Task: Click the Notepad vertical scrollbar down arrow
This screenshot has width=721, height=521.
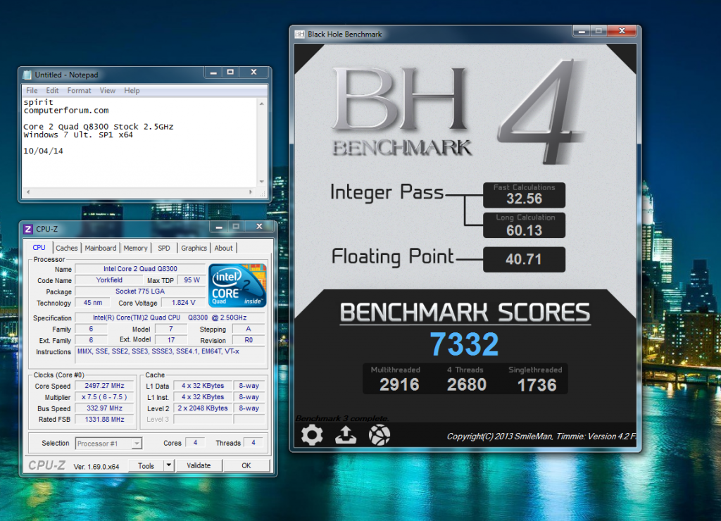Action: coord(262,182)
